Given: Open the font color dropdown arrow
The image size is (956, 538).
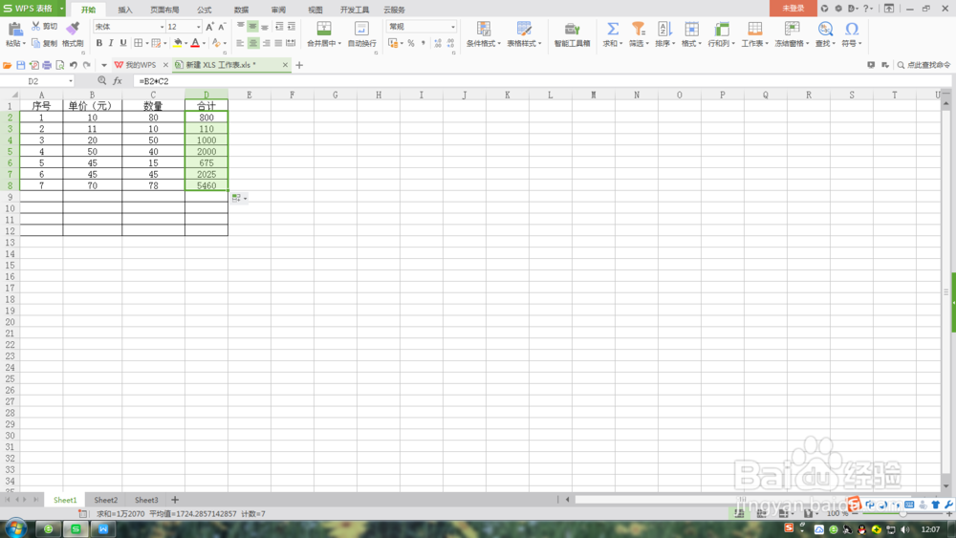Looking at the screenshot, I should [204, 43].
